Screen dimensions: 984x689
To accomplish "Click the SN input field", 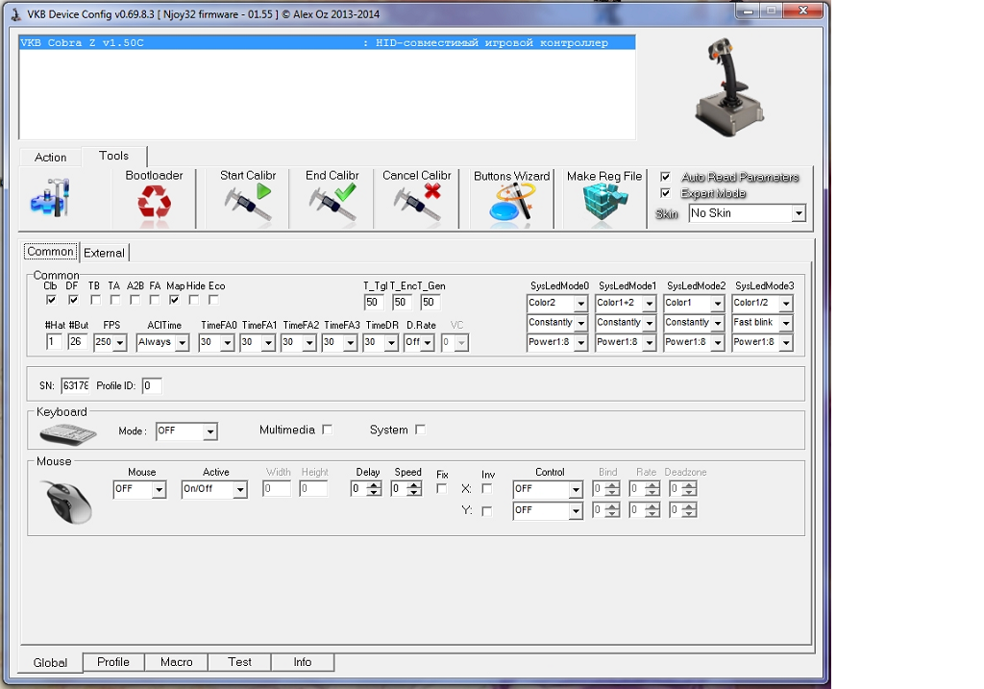I will [75, 386].
